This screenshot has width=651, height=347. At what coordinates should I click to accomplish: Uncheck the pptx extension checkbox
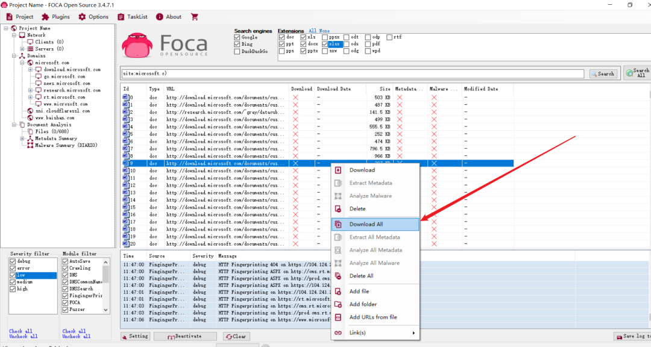(303, 51)
